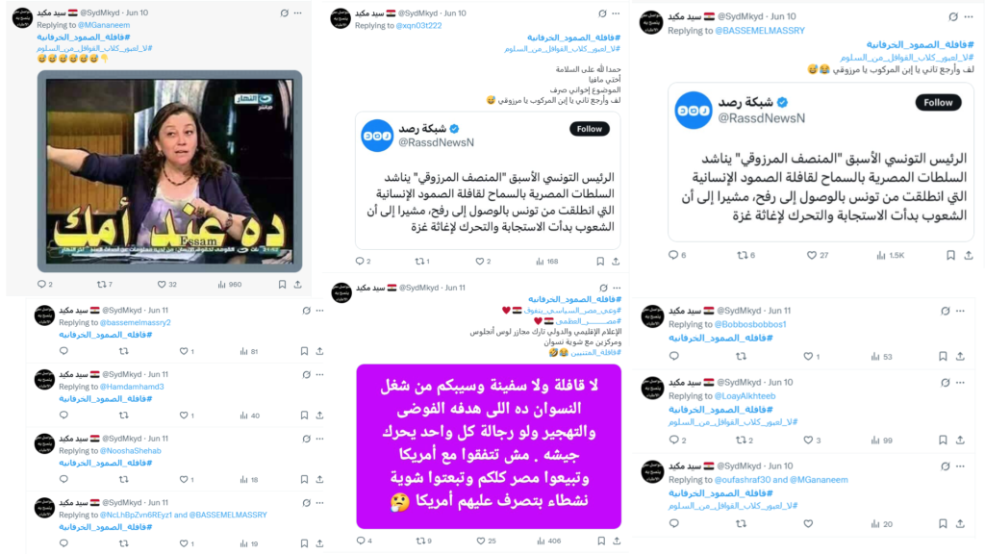Open the hashtag link in reply to @Hamdamhamd3
The image size is (985, 554).
click(106, 399)
